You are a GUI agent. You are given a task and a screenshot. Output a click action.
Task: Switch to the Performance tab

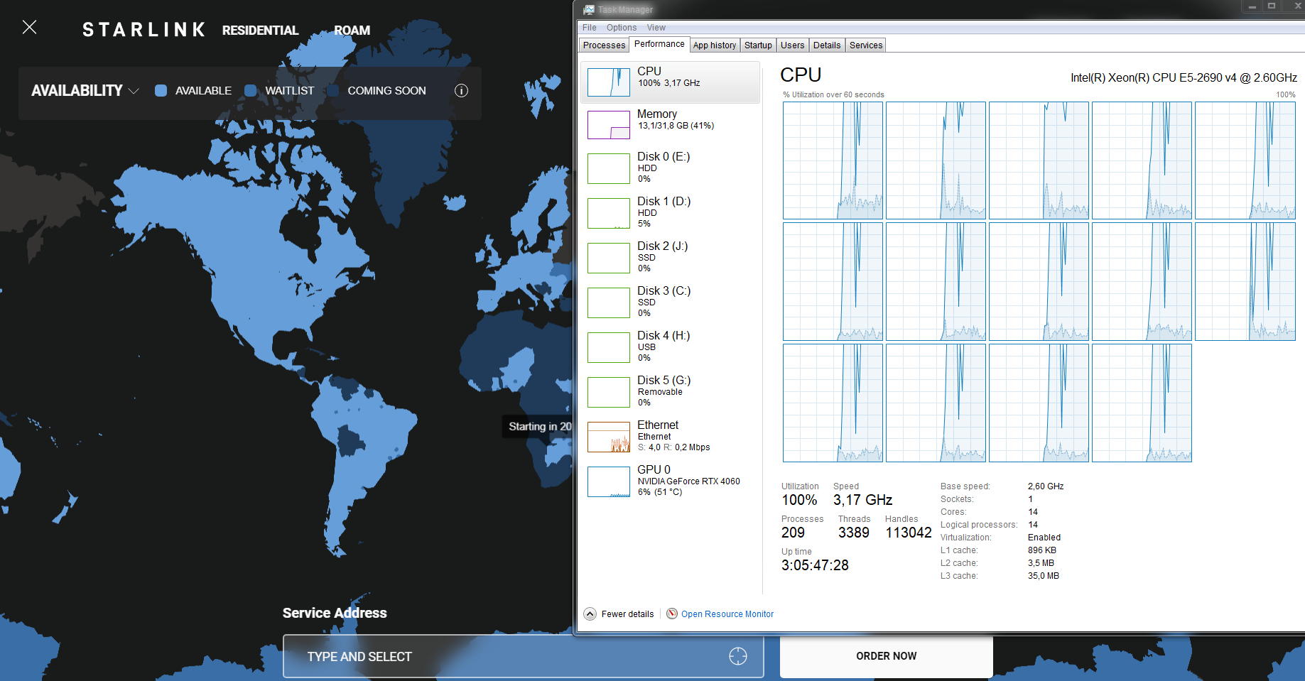[659, 44]
